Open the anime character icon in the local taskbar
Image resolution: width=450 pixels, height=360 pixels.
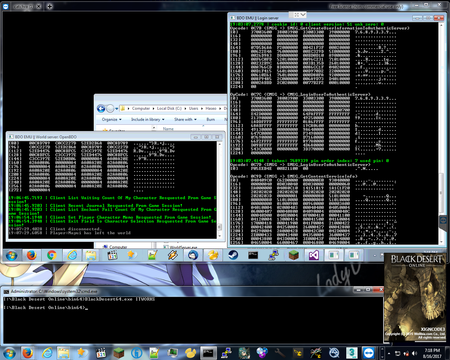[244, 353]
